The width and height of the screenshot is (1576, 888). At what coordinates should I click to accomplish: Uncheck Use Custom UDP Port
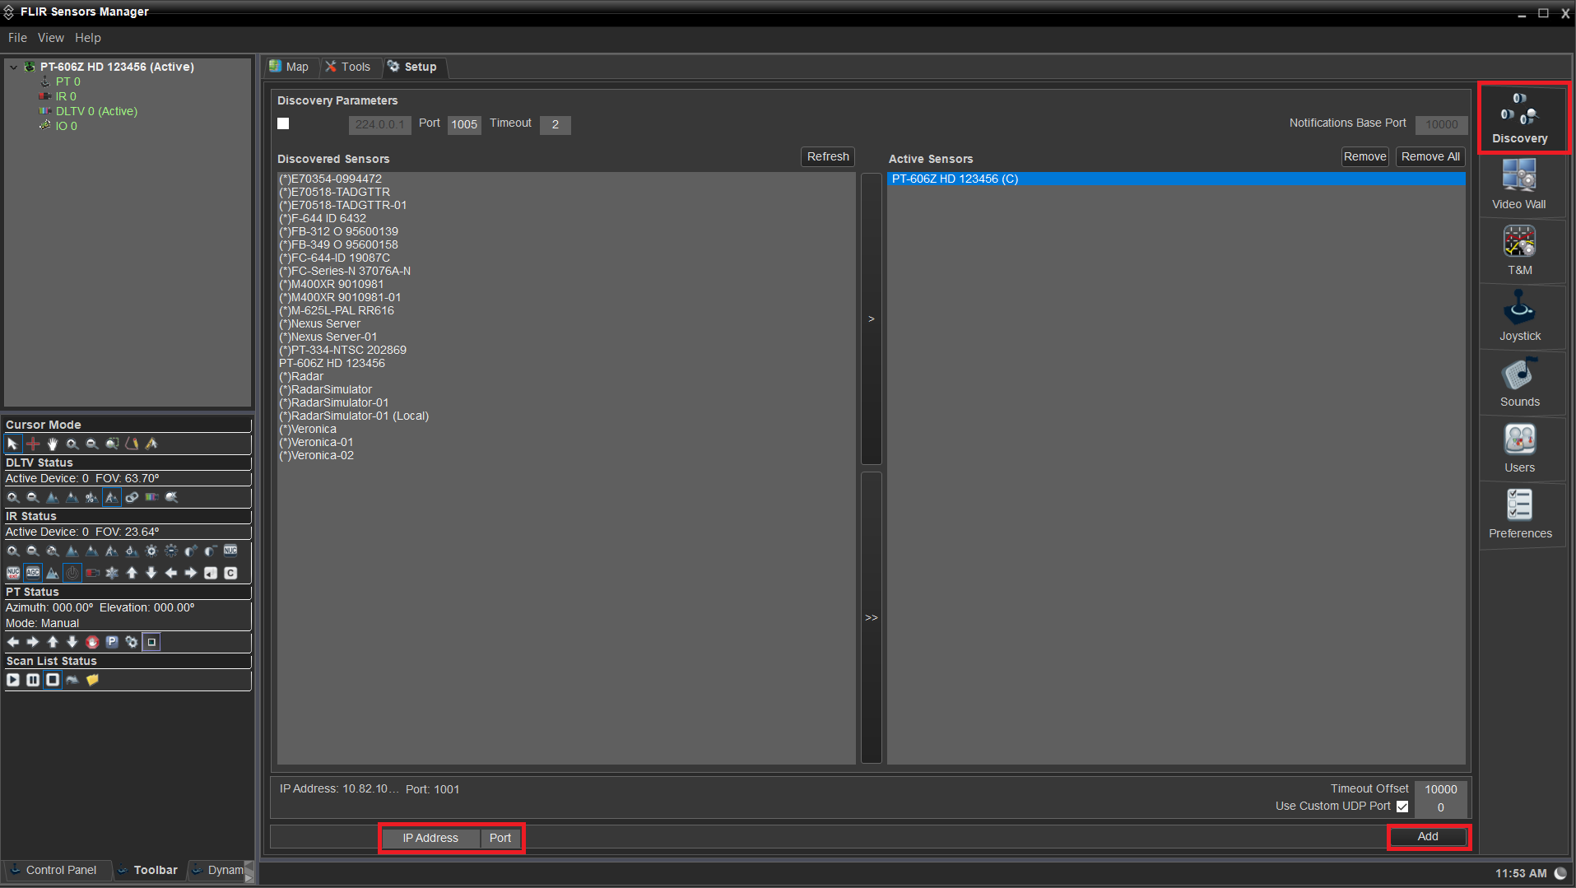tap(1402, 807)
